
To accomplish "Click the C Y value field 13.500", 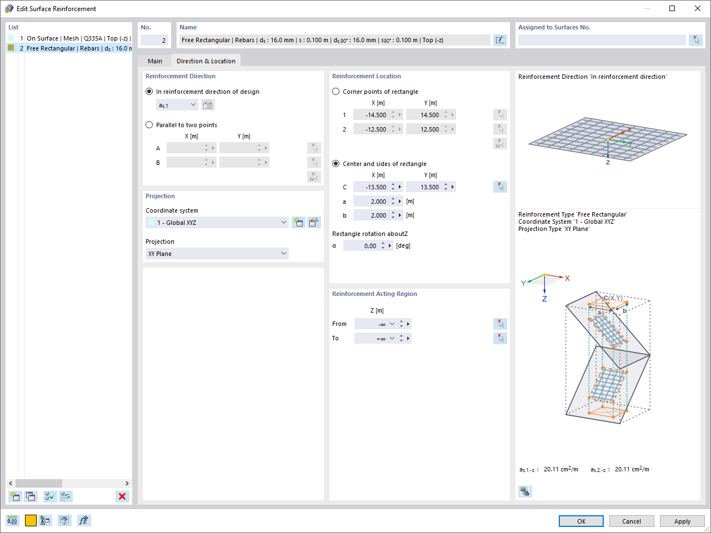I will [x=424, y=187].
